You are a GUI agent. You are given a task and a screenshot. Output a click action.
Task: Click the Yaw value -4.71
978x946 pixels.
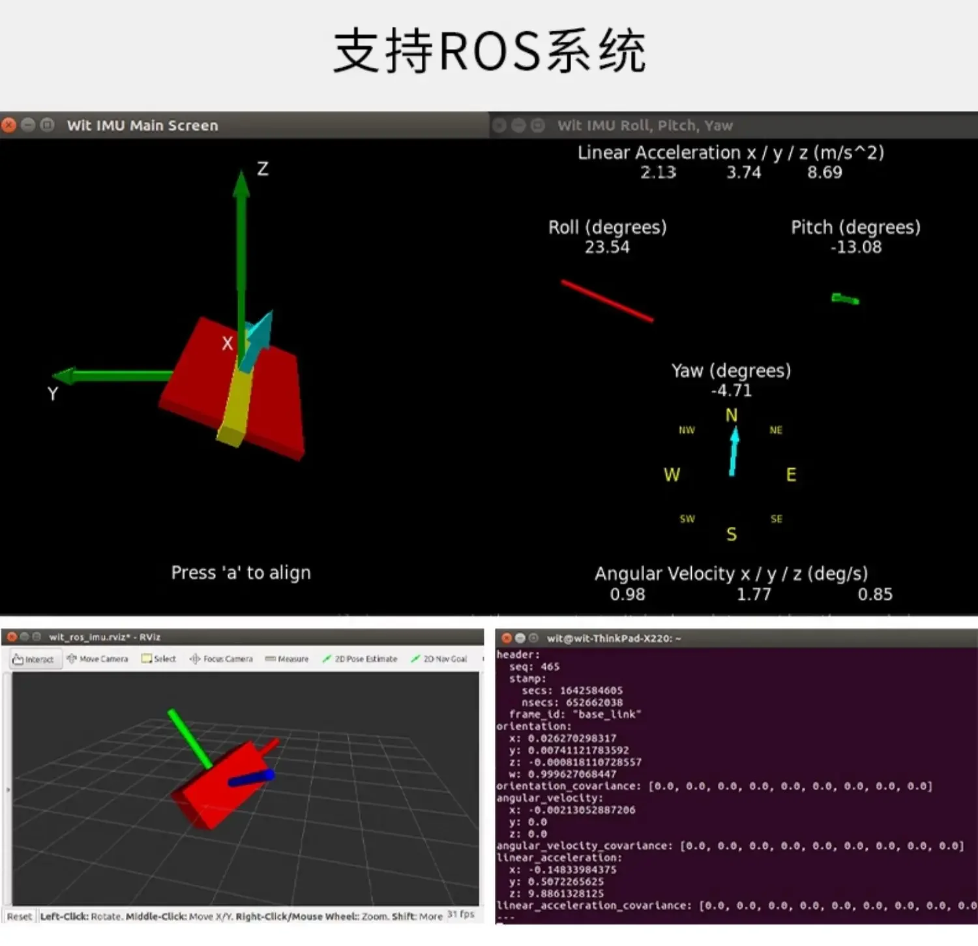coord(732,391)
